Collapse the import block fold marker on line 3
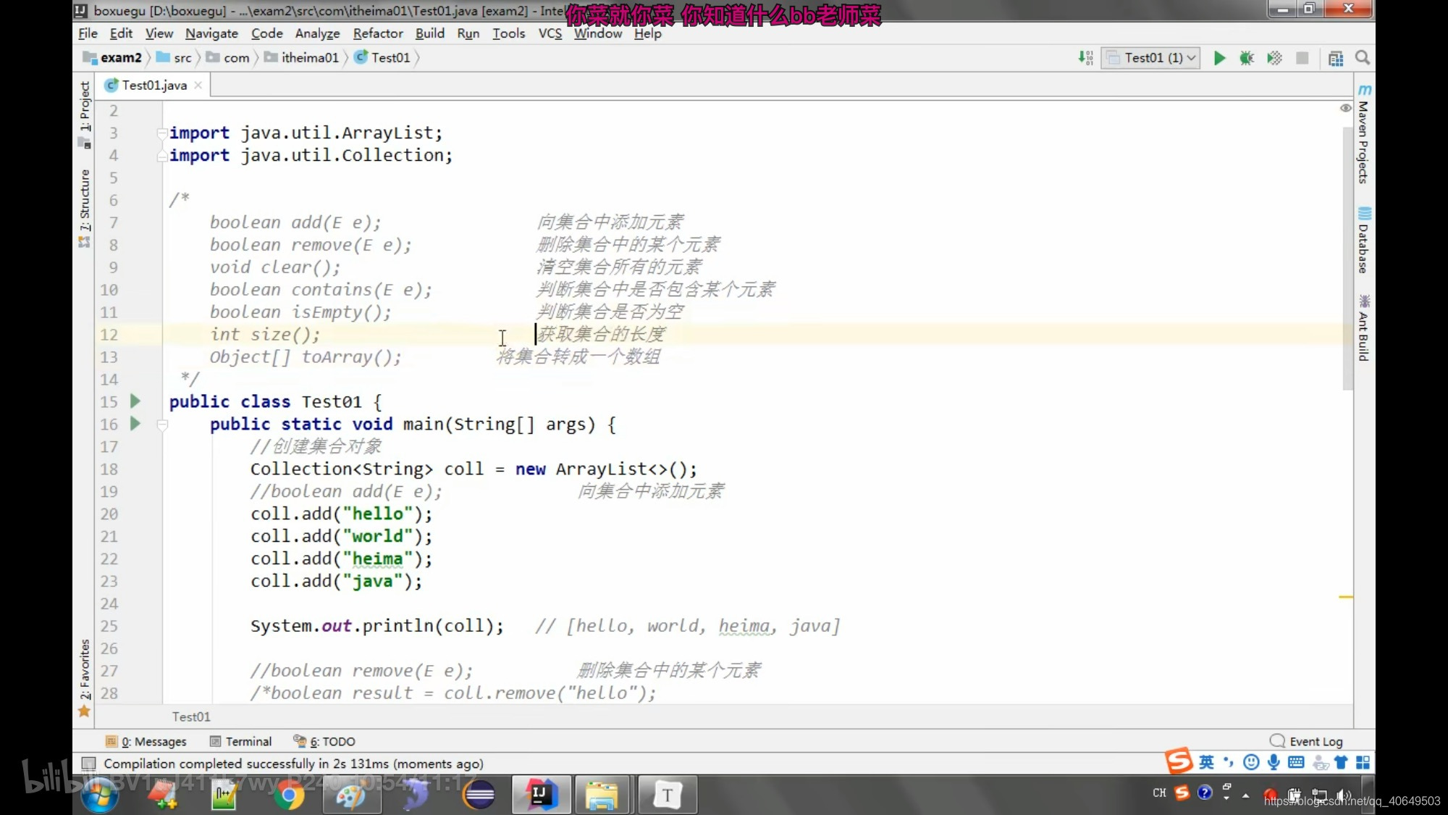Viewport: 1448px width, 815px height. click(x=162, y=133)
